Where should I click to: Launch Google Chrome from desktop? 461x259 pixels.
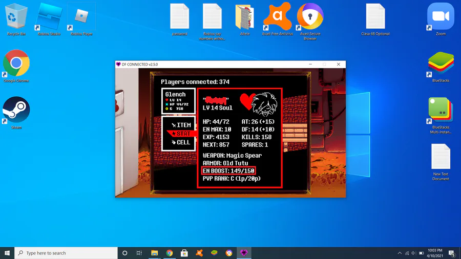pos(16,66)
